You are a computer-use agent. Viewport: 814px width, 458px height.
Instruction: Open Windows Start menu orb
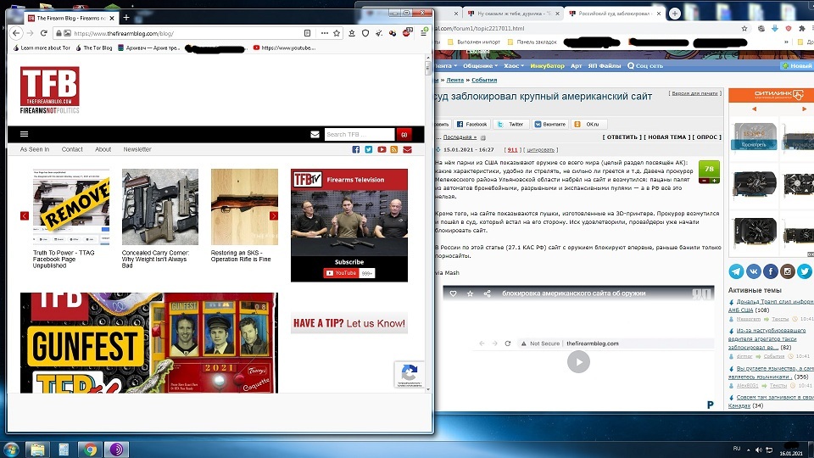11,450
